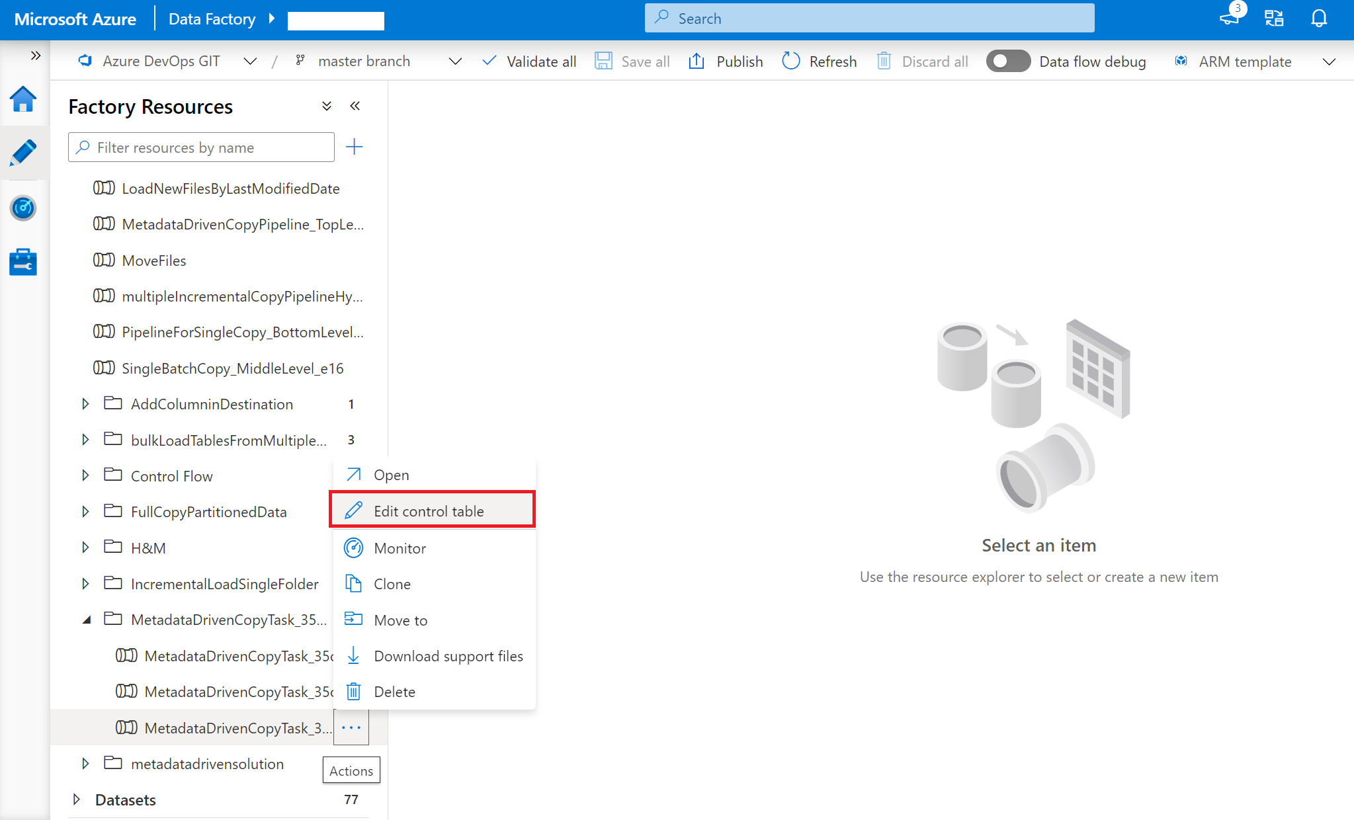1354x820 pixels.
Task: Click the collapse Factory Resources panel icon
Action: (x=353, y=106)
